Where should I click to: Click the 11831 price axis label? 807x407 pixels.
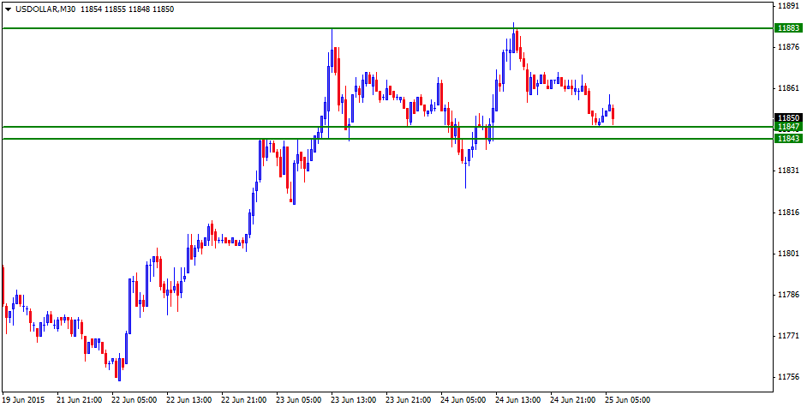coord(788,171)
